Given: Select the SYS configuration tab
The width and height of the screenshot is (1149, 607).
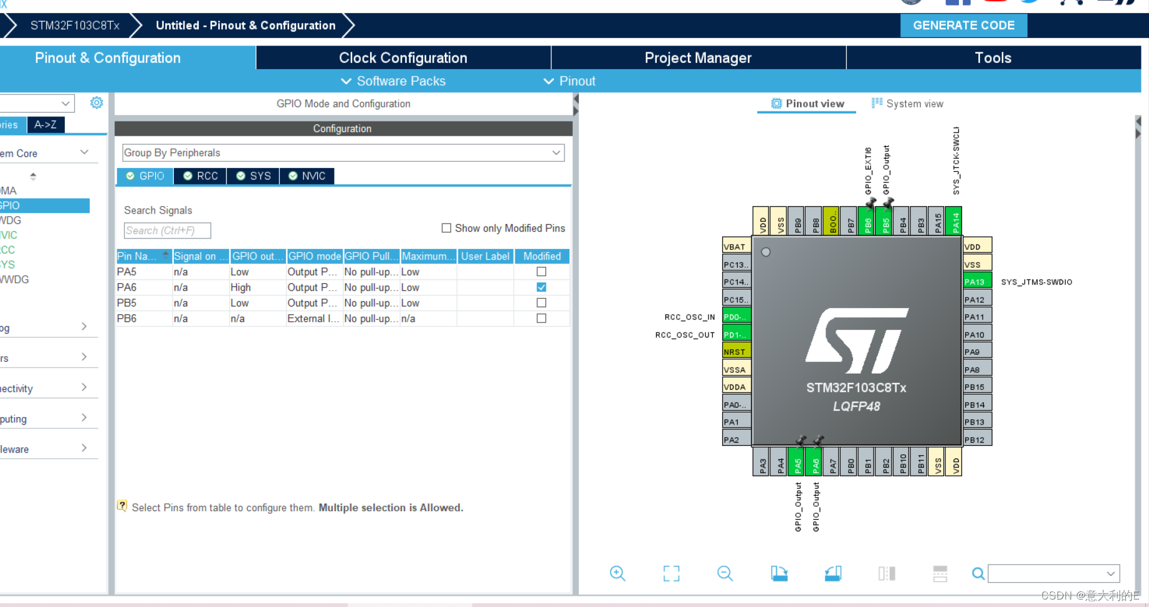Looking at the screenshot, I should (254, 176).
